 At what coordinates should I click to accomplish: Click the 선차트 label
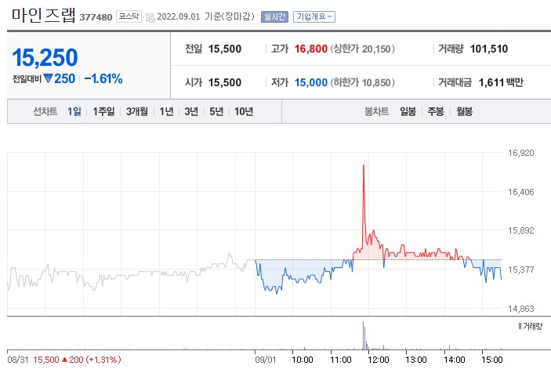pos(45,112)
